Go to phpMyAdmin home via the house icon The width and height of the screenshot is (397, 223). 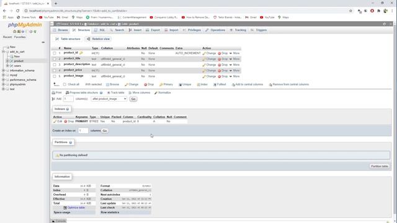coord(15,32)
